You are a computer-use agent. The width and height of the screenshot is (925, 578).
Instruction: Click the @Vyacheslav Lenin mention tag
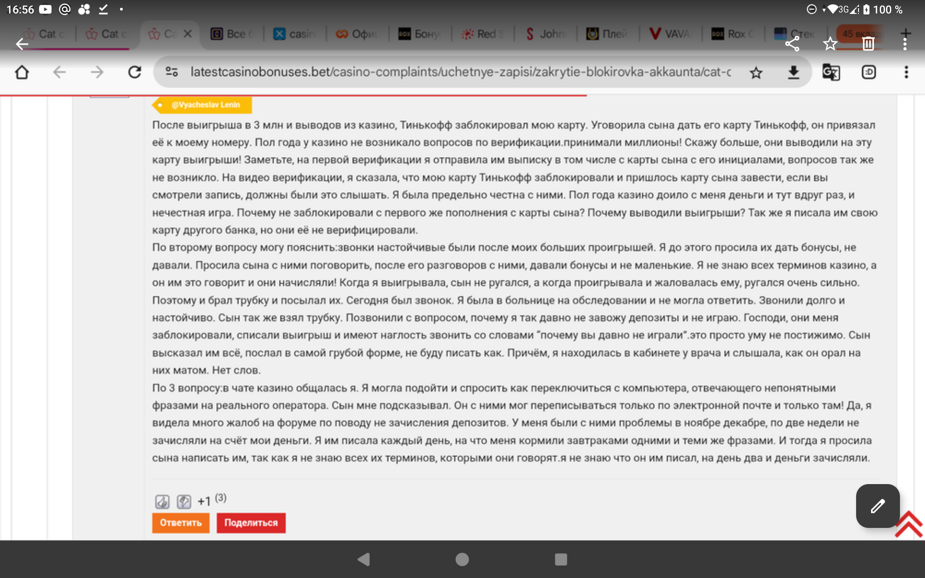point(205,105)
